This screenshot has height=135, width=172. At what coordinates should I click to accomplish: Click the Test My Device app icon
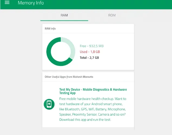coord(49,104)
